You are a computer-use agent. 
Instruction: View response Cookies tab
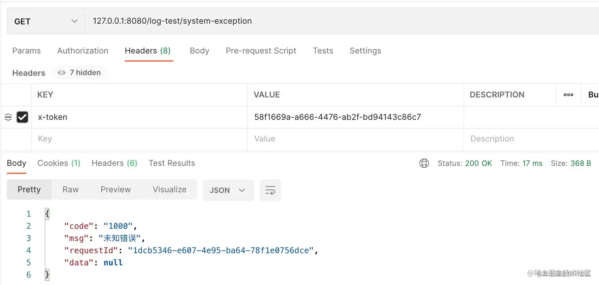coord(59,163)
